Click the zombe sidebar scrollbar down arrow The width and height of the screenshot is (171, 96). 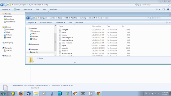[55, 55]
